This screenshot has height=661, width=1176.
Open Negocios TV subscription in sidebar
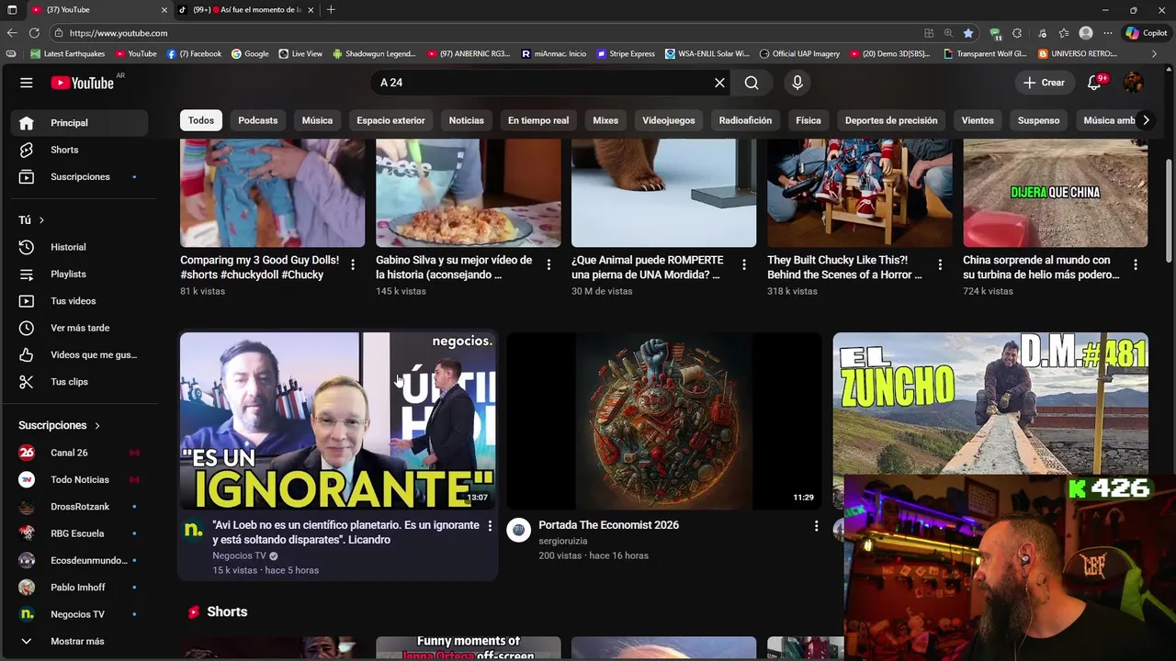tap(79, 614)
